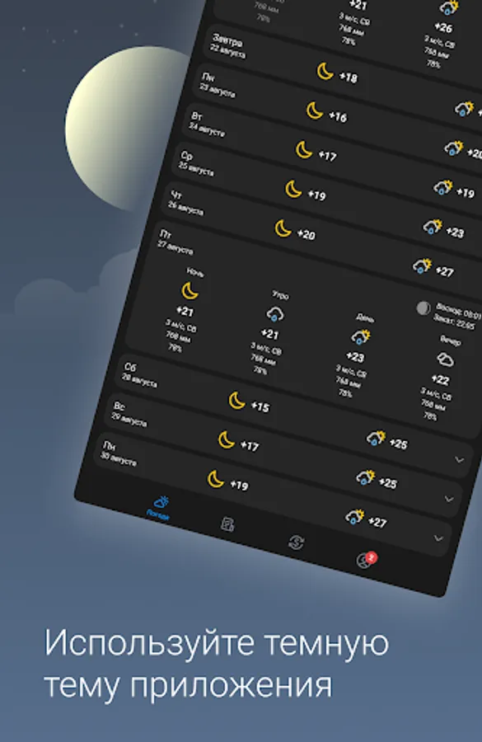482x742 pixels.
Task: Click the День period heading
Action: tap(365, 318)
